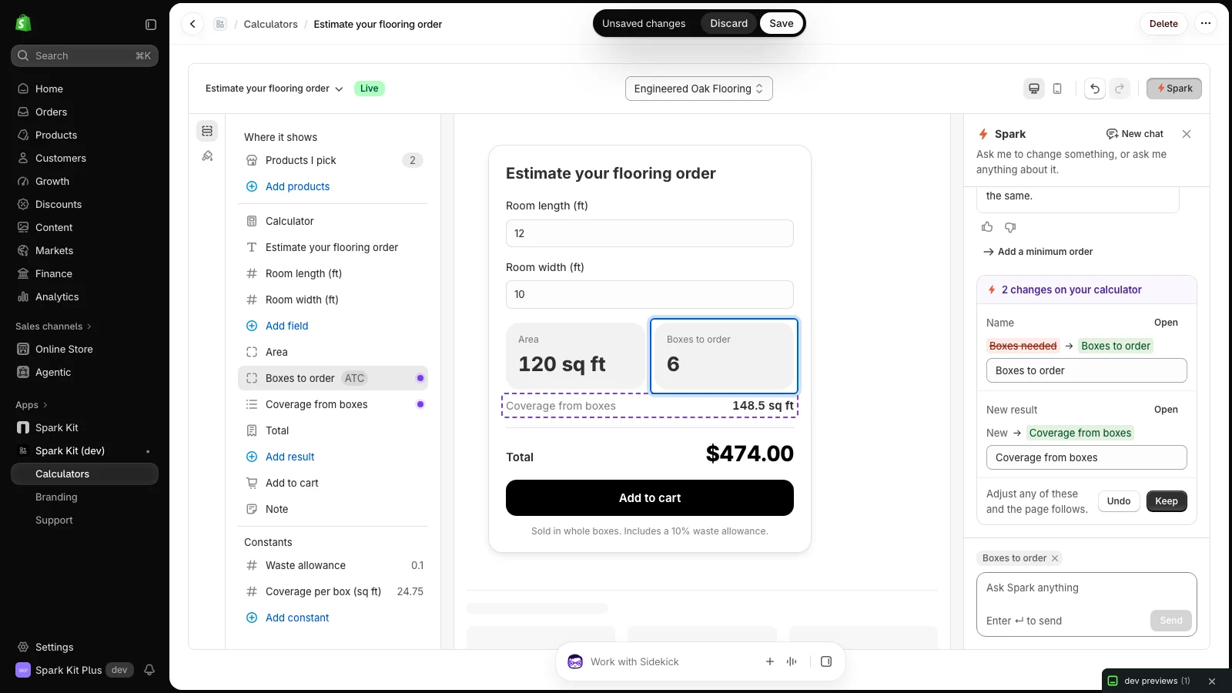Expand the Apps section

tap(32, 405)
